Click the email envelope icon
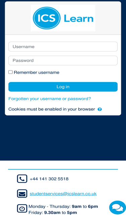 click(22, 194)
